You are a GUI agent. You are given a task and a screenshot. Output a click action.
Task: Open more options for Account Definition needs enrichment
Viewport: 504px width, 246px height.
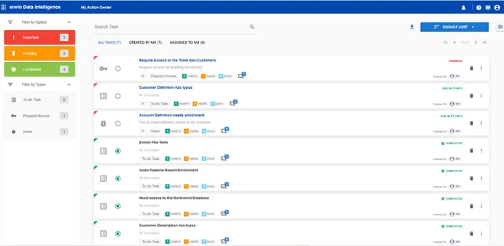481,123
